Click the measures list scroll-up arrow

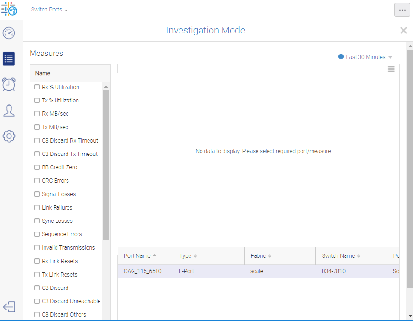click(x=106, y=87)
